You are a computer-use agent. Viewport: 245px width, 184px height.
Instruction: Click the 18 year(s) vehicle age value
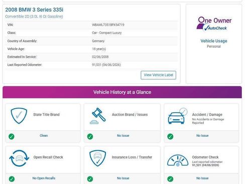click(99, 49)
